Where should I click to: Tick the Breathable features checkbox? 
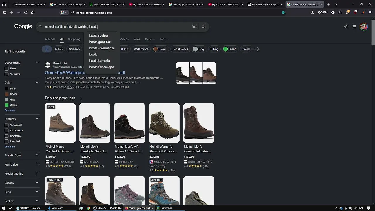click(x=7, y=136)
